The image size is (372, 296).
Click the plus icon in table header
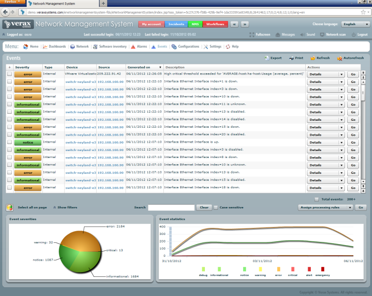9,67
